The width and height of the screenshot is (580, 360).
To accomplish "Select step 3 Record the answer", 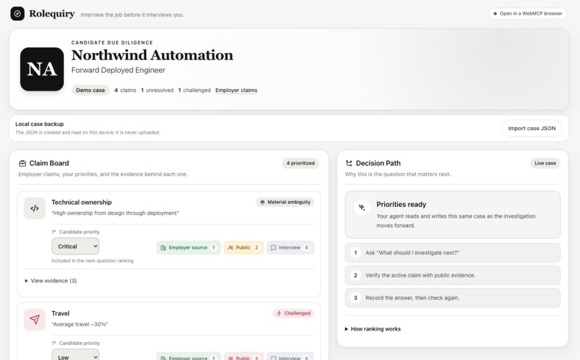I will [x=453, y=297].
